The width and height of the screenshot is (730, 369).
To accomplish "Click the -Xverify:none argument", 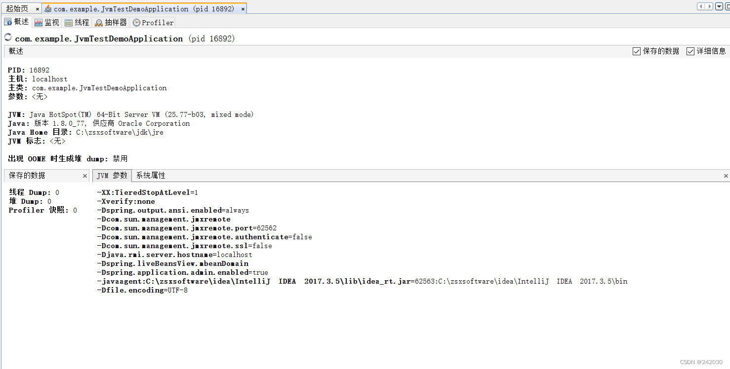I will pyautogui.click(x=126, y=201).
